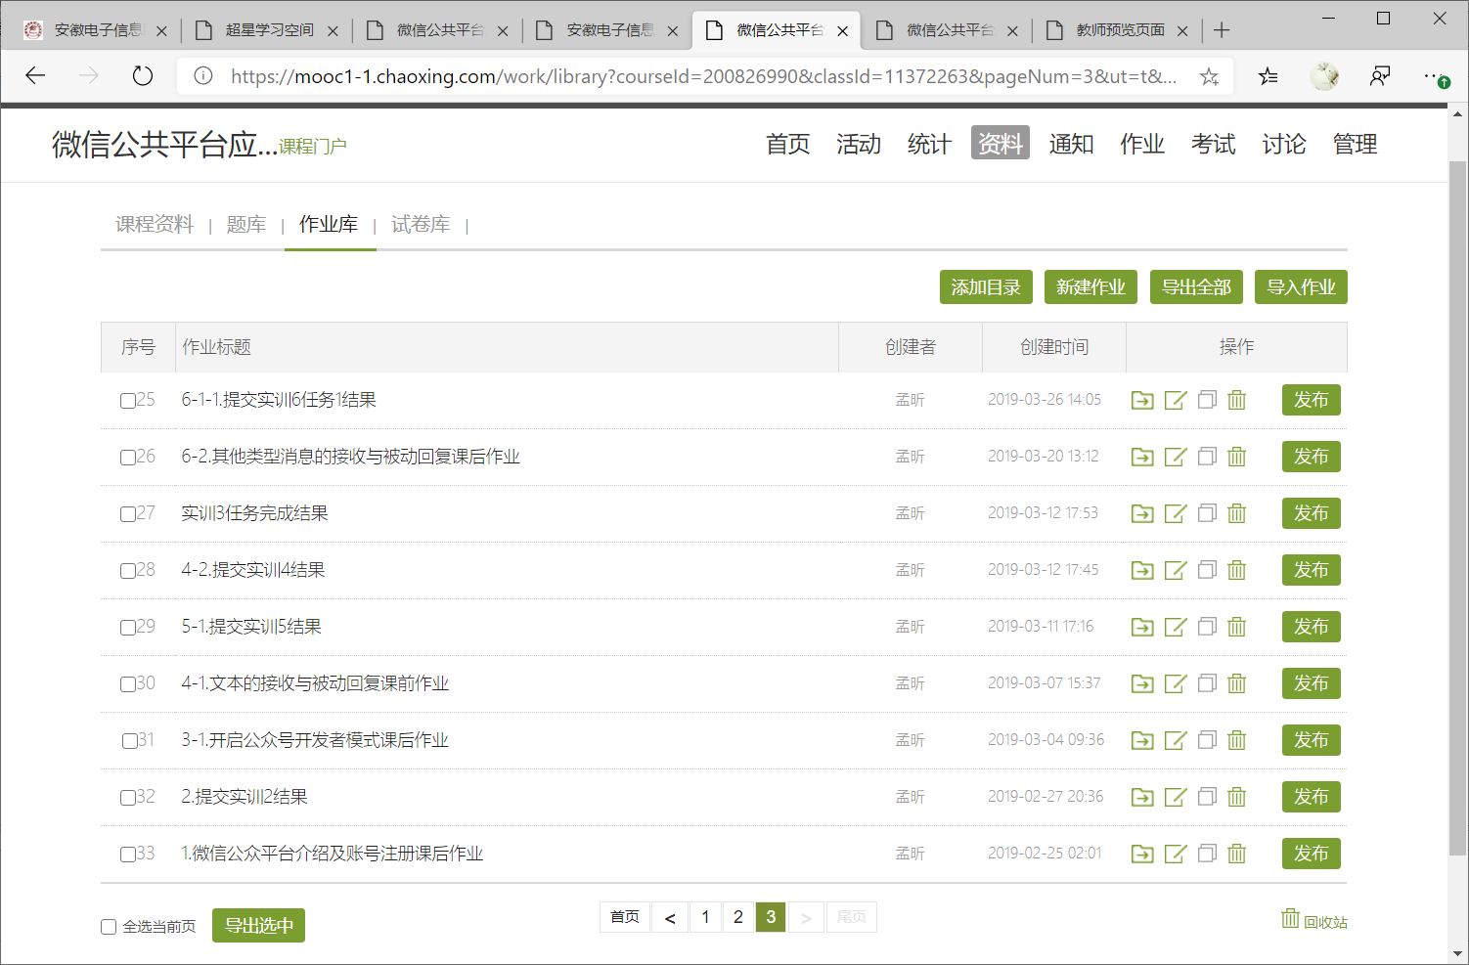Publish row 33 using 发布 button
This screenshot has height=965, width=1469.
[x=1311, y=854]
